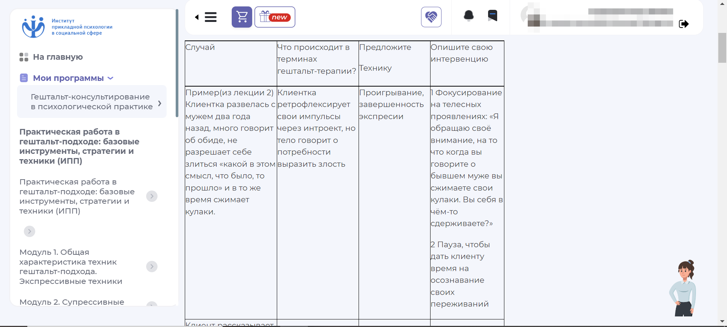Click the standalone round arrow below course item
727x327 pixels.
tap(30, 231)
